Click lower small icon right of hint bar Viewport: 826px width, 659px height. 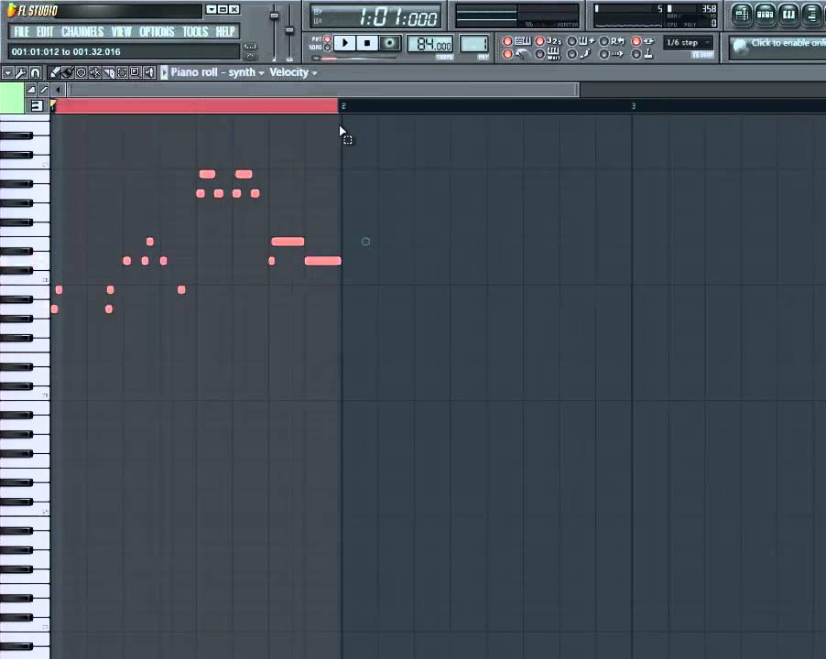(x=250, y=56)
